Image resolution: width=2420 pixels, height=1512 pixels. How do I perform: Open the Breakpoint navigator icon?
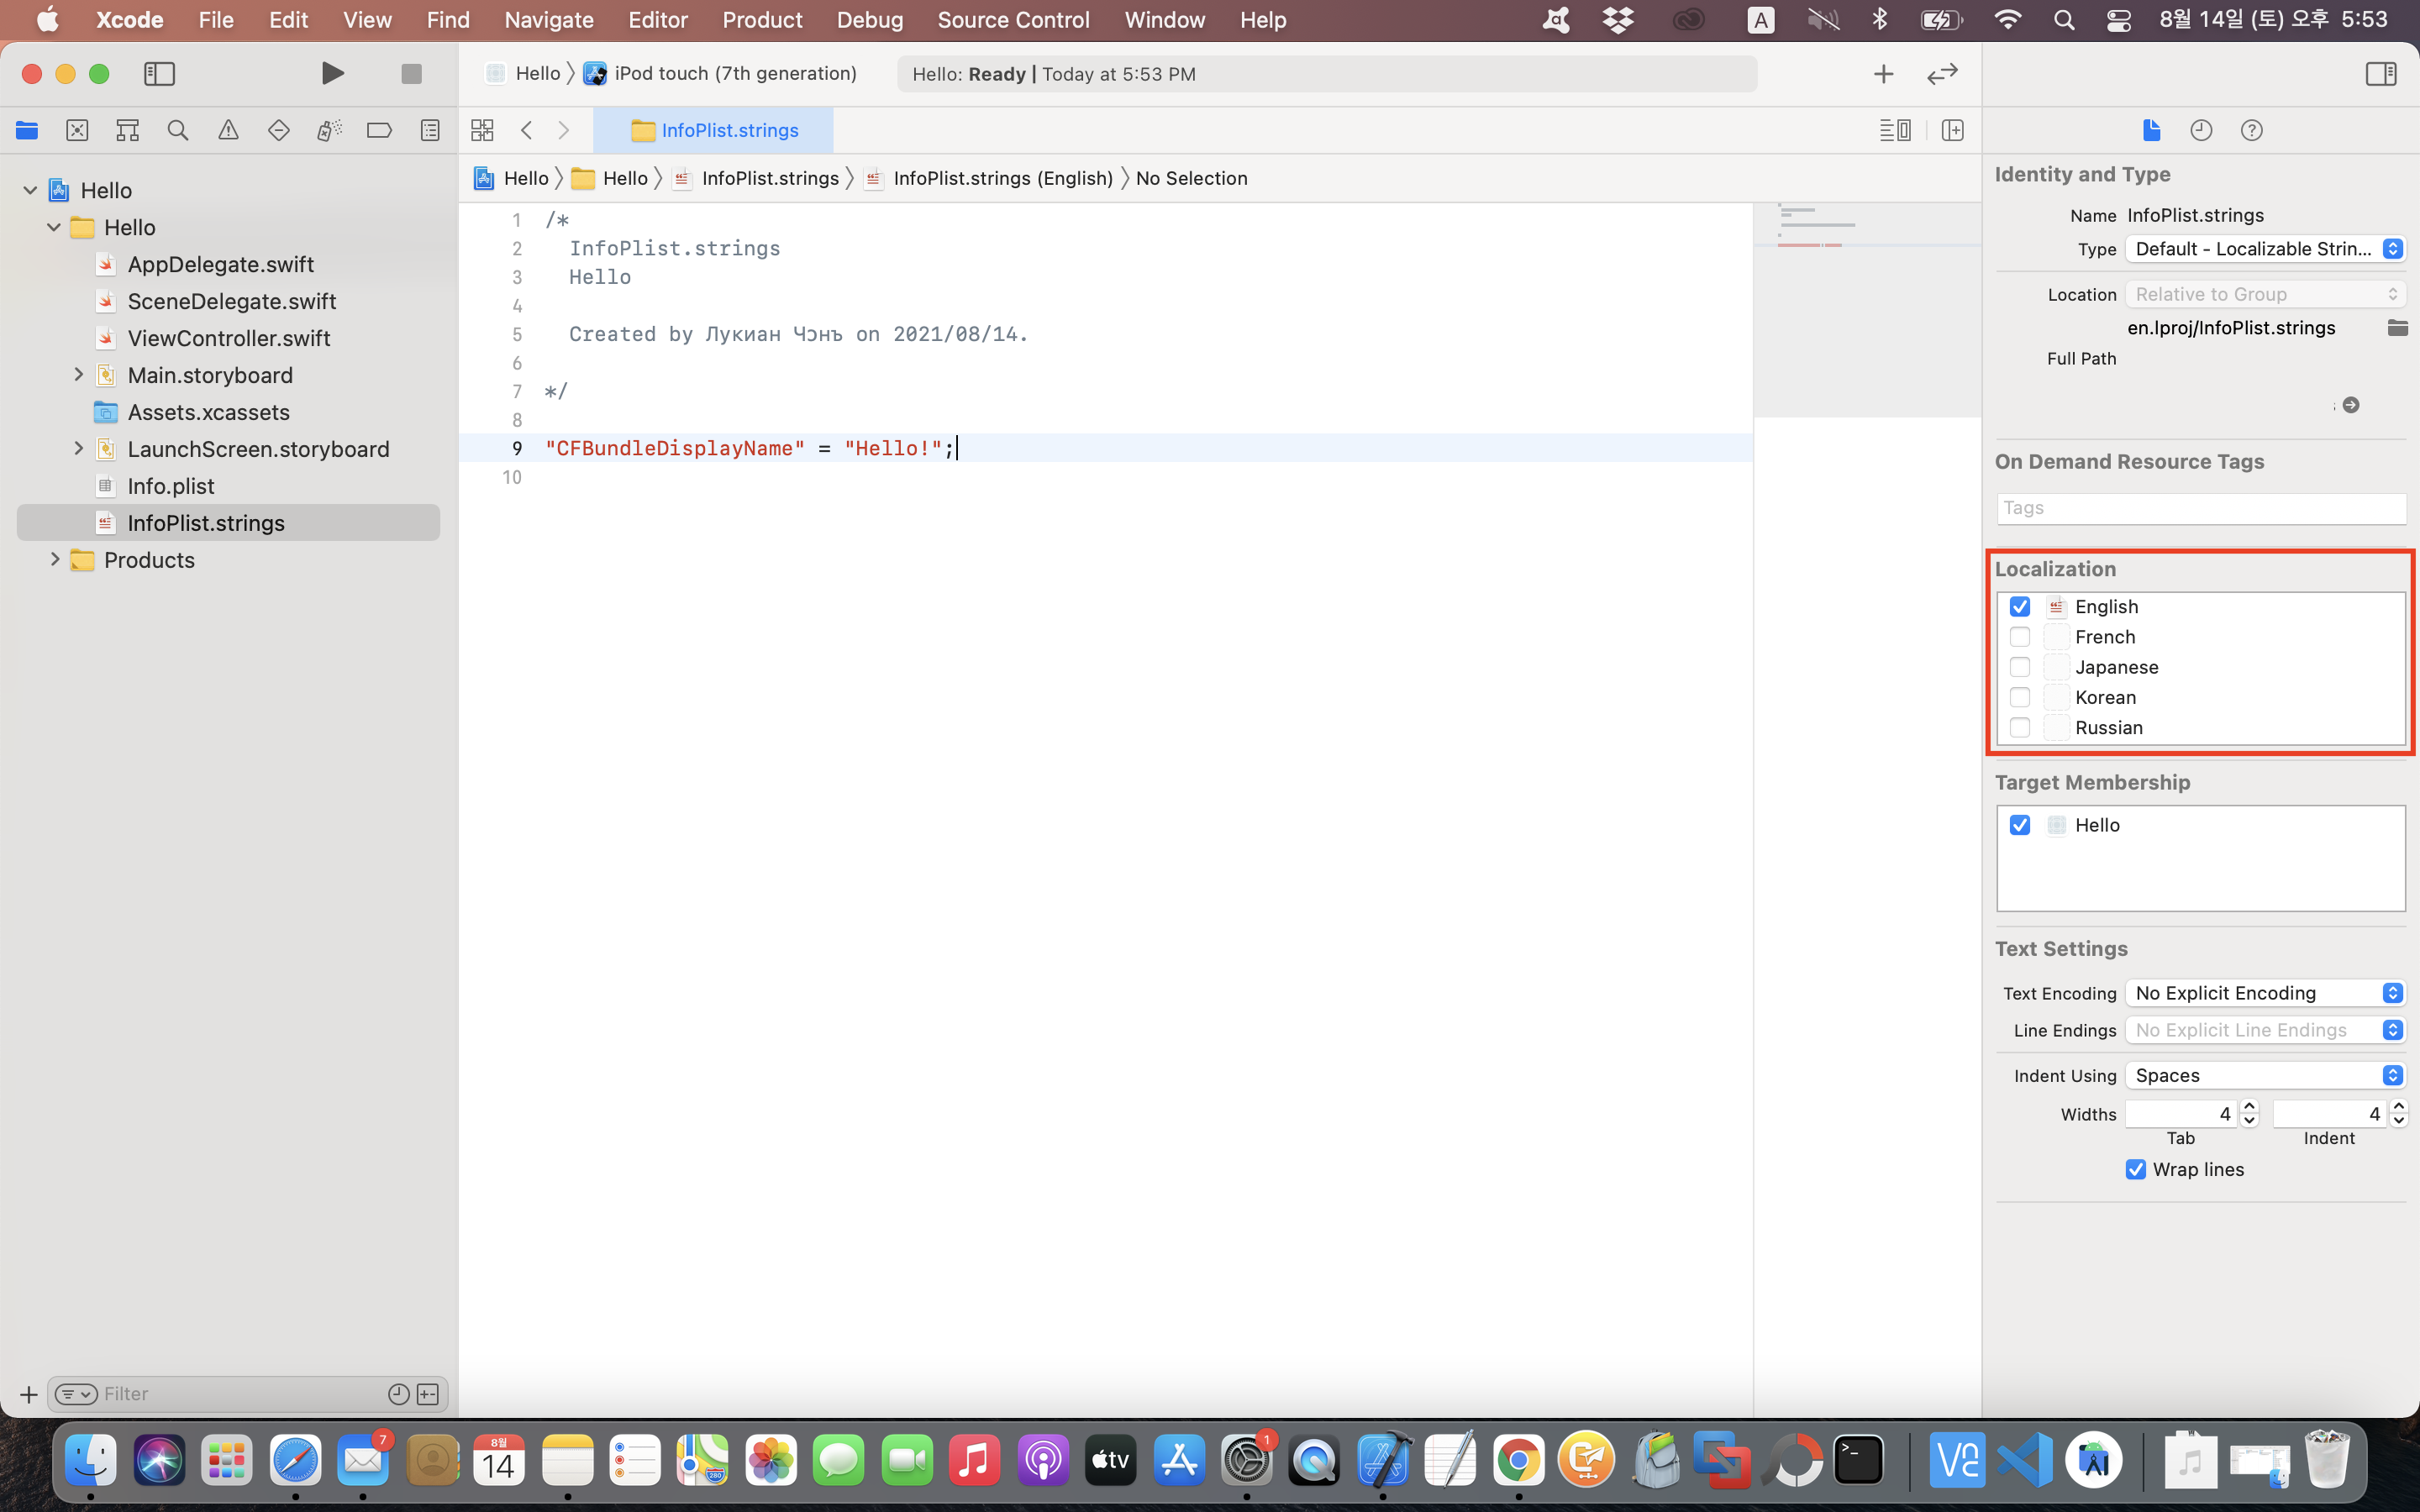tap(379, 130)
